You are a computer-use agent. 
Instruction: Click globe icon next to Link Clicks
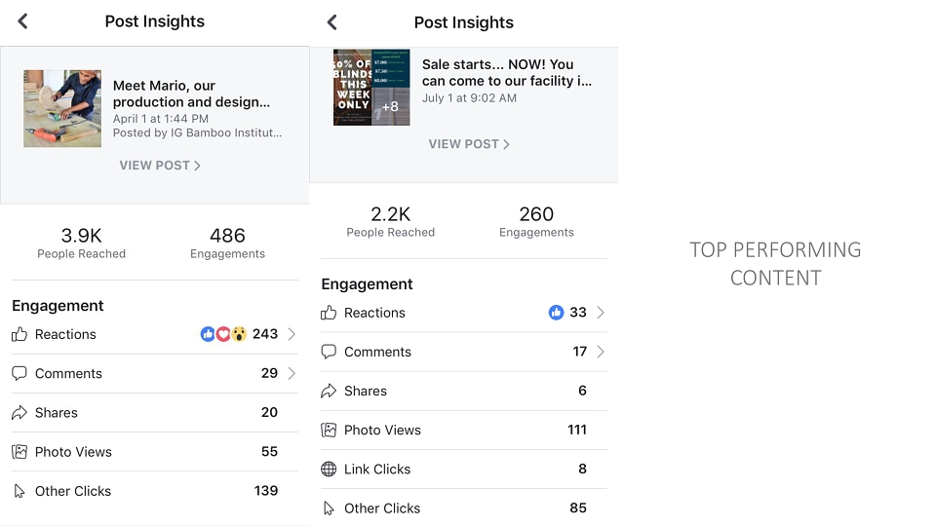pyautogui.click(x=329, y=470)
